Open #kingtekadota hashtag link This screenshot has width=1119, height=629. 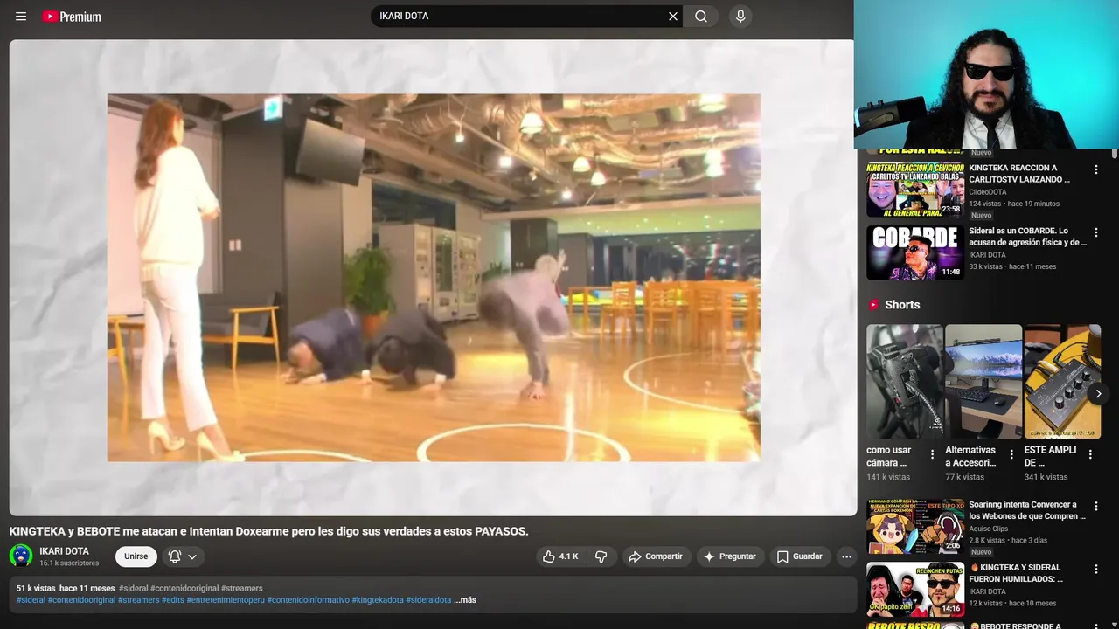pos(378,600)
